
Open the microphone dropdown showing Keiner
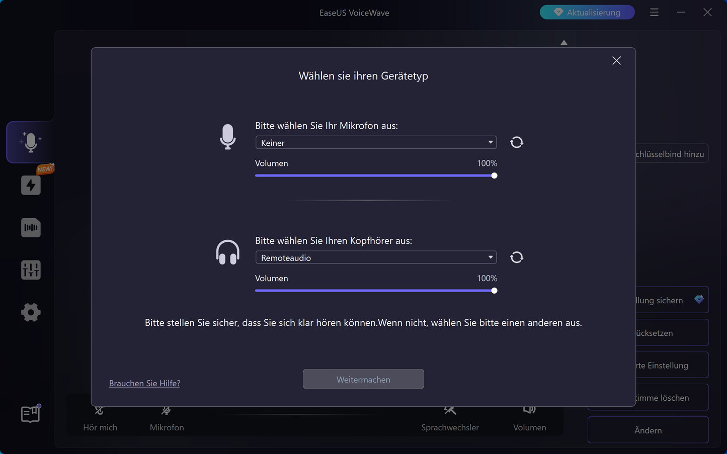click(376, 142)
